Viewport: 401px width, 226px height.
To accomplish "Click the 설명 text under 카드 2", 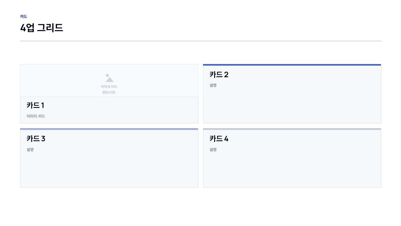I will [x=213, y=85].
